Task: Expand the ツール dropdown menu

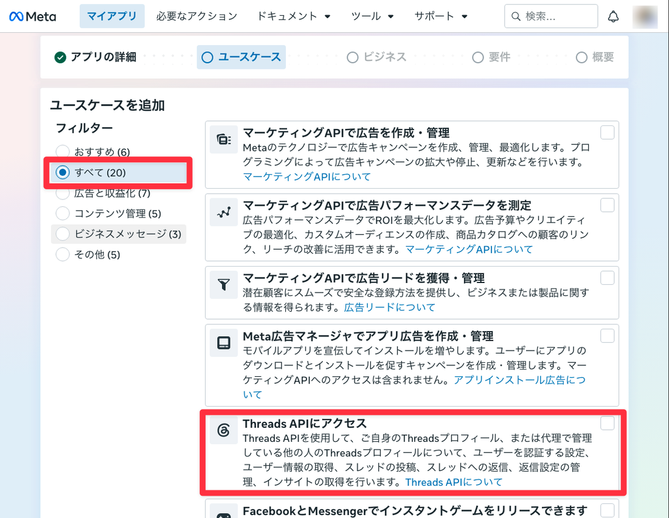Action: (372, 16)
